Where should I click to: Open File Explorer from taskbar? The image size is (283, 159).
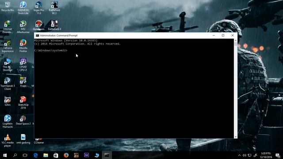point(46,155)
